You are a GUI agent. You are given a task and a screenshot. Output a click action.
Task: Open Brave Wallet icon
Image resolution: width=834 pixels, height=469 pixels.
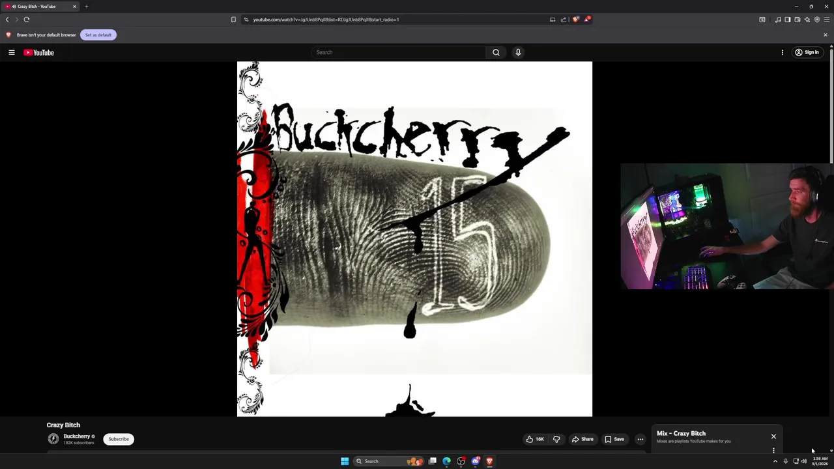pos(797,20)
